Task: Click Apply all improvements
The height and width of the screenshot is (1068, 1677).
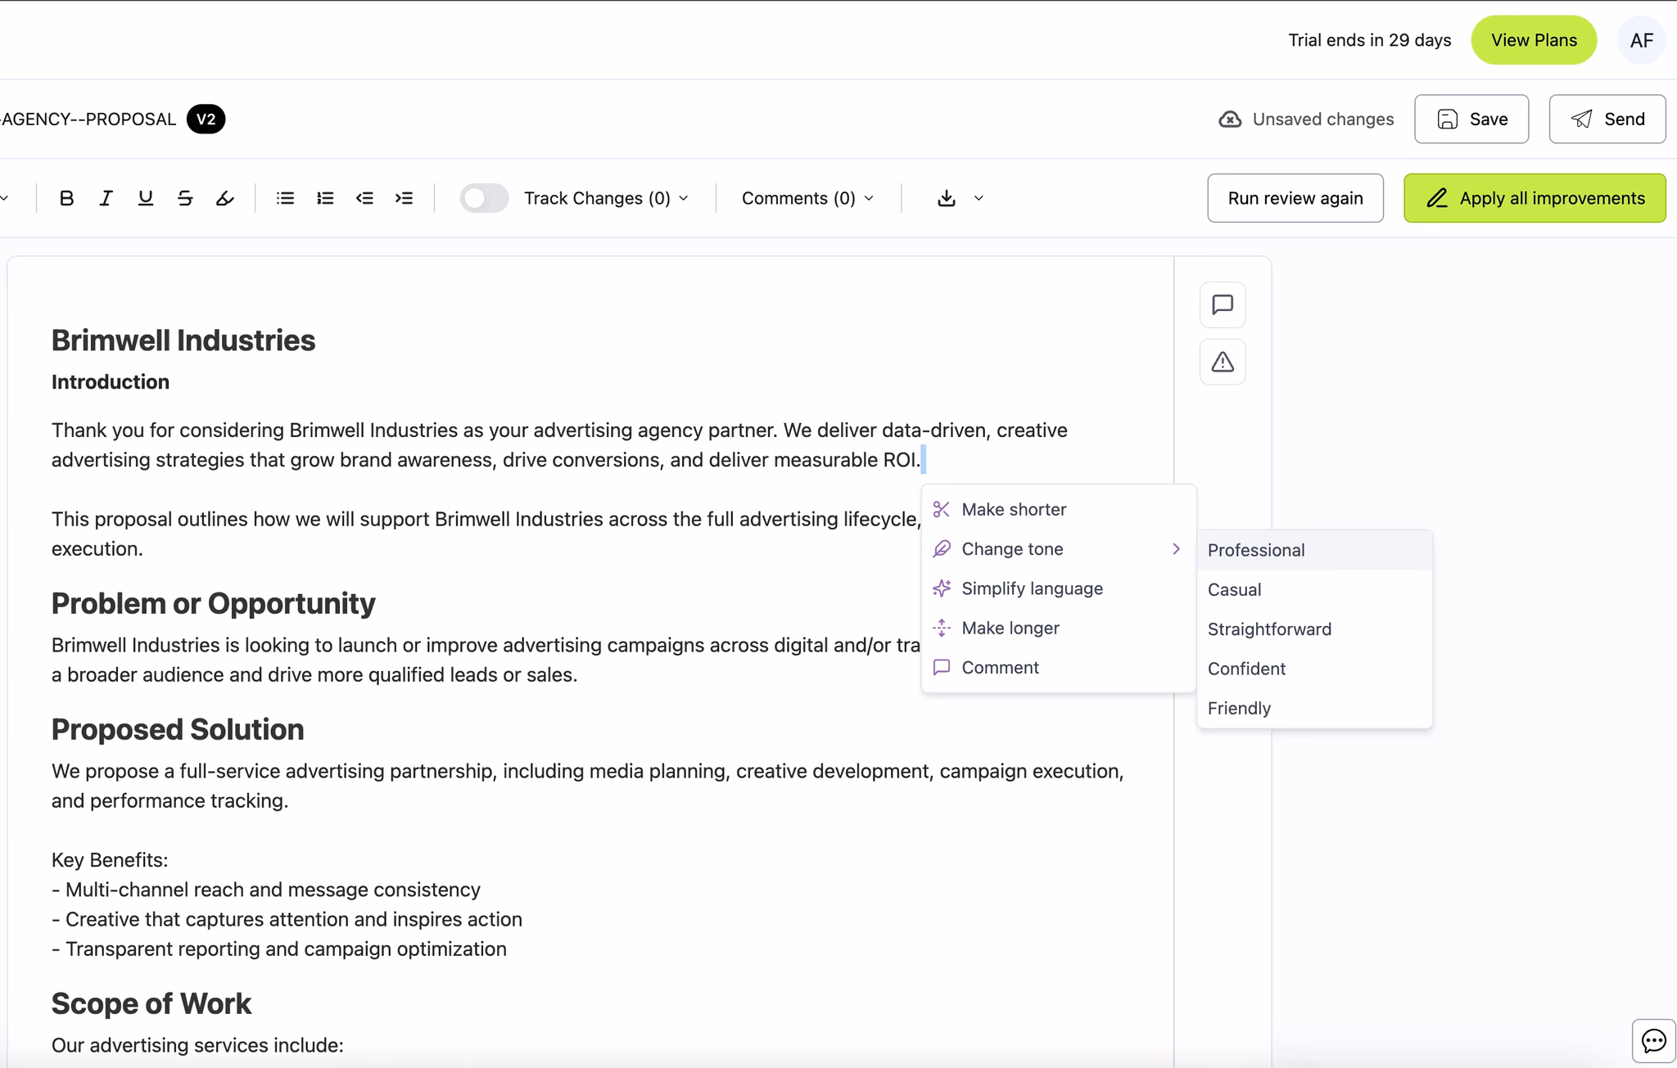Action: click(x=1535, y=198)
